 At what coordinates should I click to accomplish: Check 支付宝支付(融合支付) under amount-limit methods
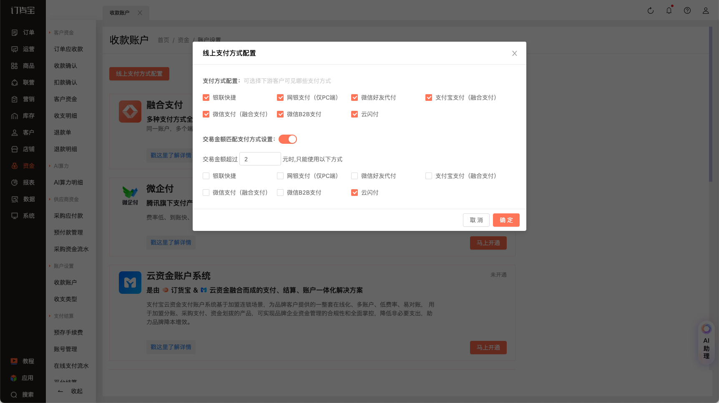coord(429,176)
